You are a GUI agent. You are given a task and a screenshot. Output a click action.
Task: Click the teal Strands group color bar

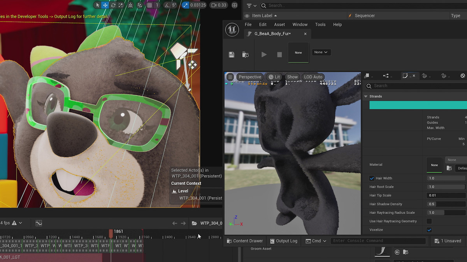click(418, 105)
